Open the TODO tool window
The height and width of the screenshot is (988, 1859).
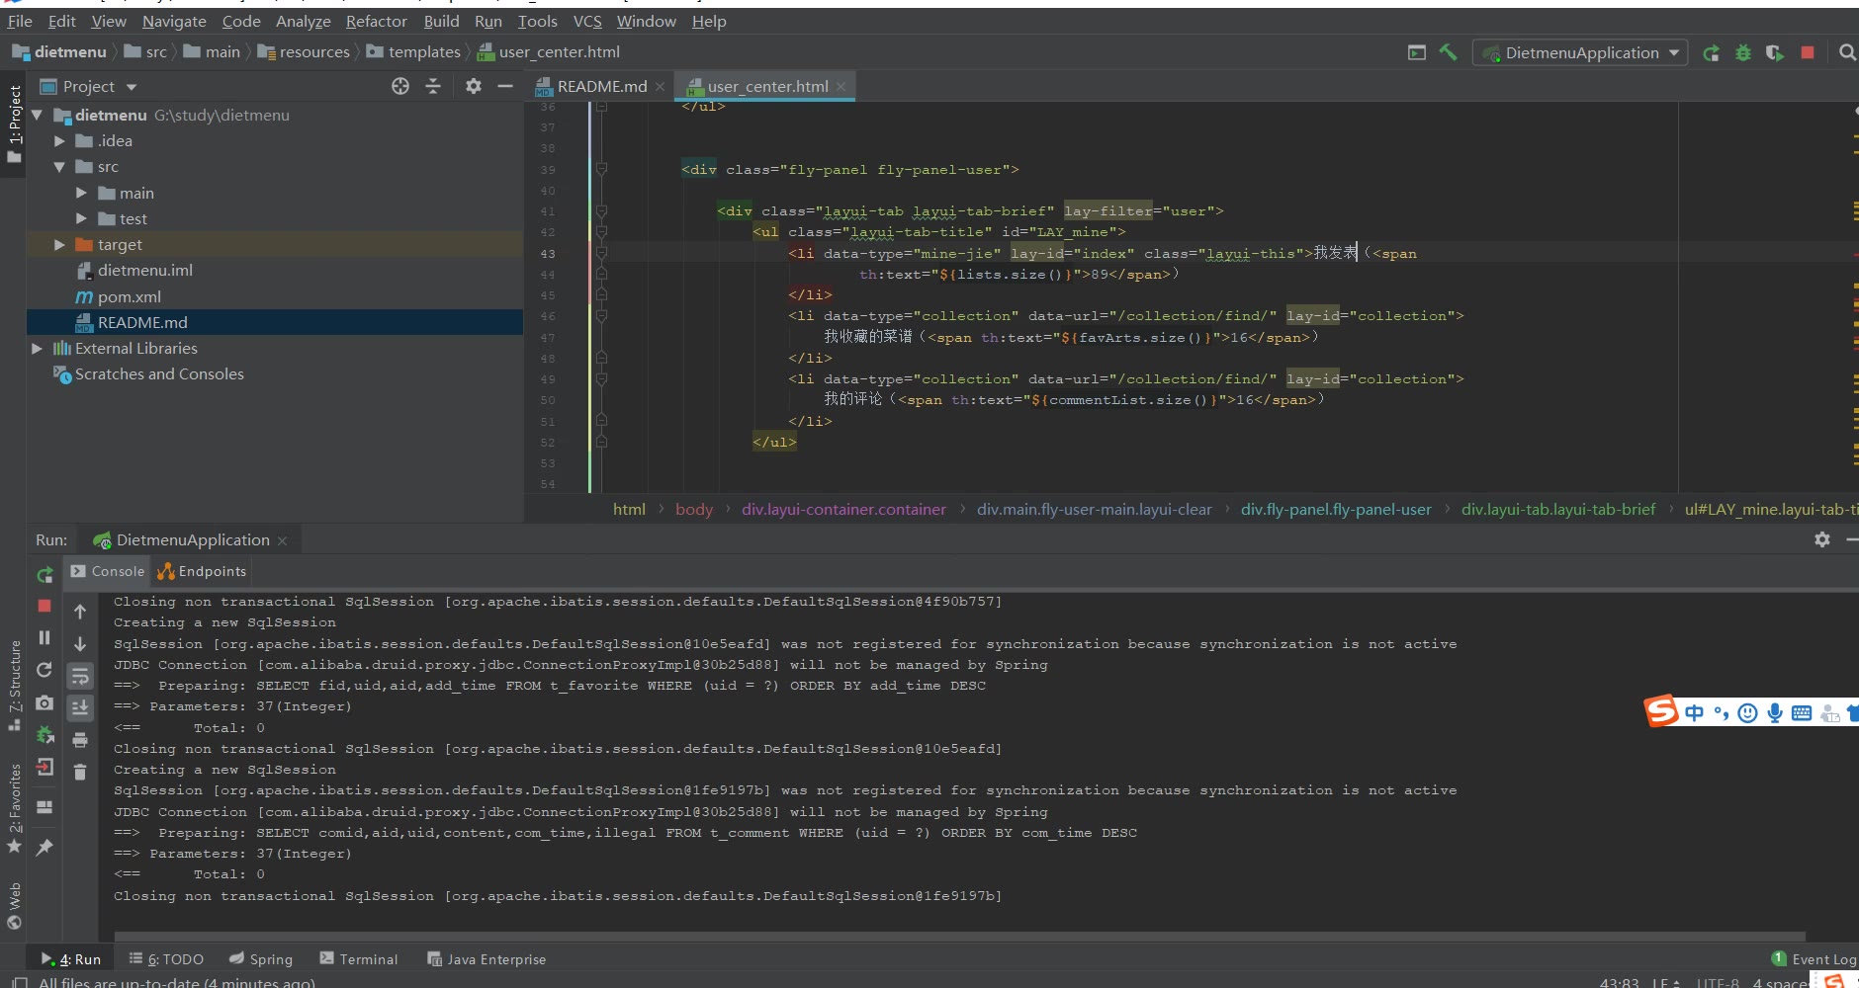166,958
